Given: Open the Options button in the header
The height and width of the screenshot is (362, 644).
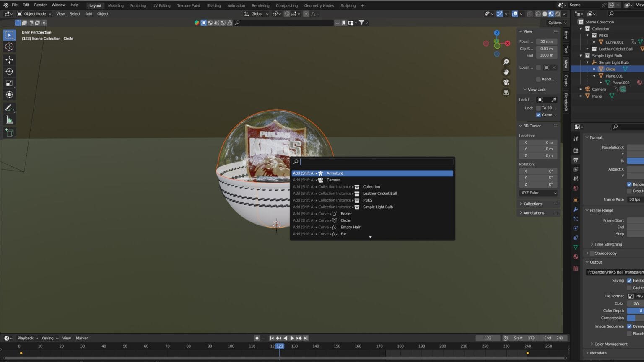Looking at the screenshot, I should coord(556,23).
